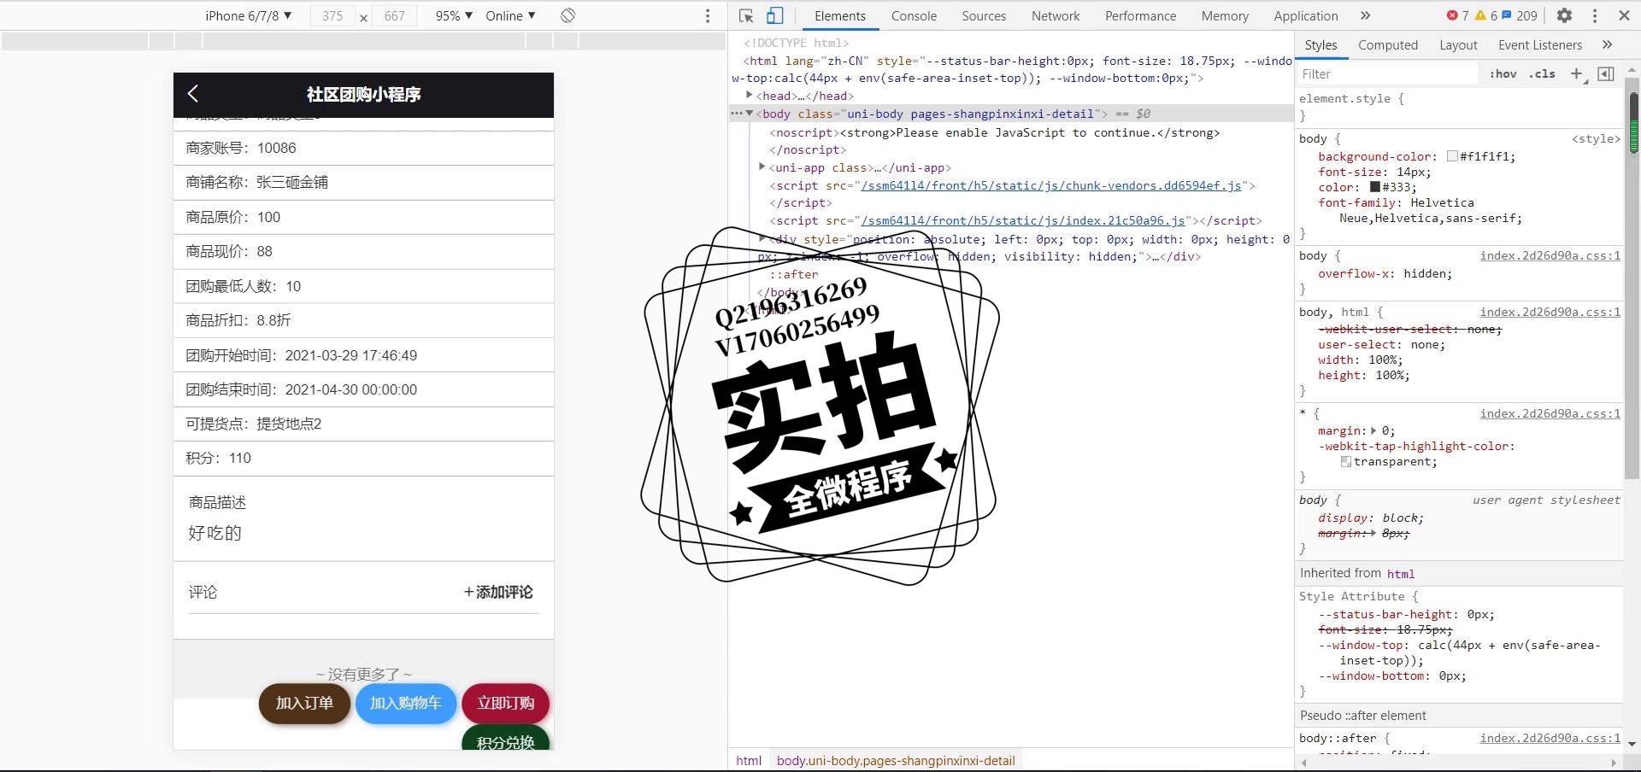Select the ::after pseudo element node
Image resolution: width=1641 pixels, height=772 pixels.
click(794, 274)
